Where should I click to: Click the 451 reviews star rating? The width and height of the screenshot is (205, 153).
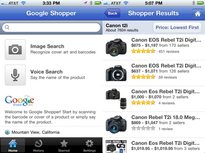pos(143,51)
